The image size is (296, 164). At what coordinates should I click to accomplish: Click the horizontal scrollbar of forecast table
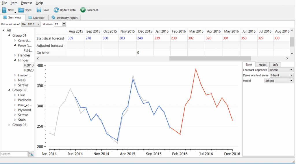pos(210,58)
